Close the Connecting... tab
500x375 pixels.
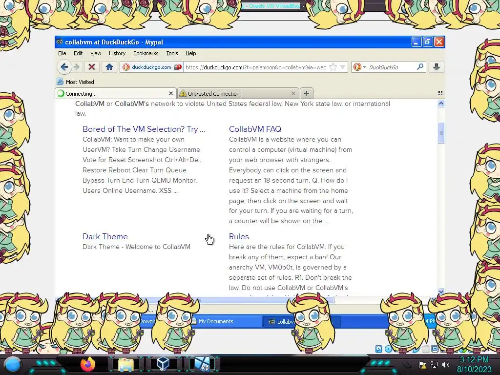170,93
